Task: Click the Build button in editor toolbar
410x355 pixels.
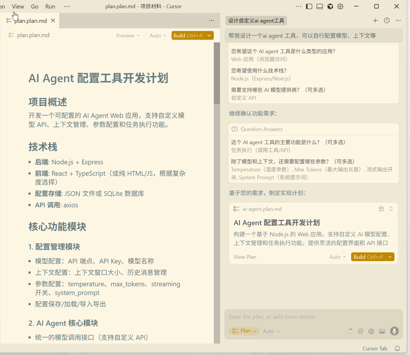Action: [x=188, y=36]
